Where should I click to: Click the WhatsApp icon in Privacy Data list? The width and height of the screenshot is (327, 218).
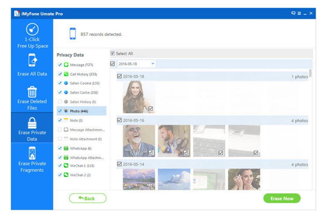[x=66, y=148]
